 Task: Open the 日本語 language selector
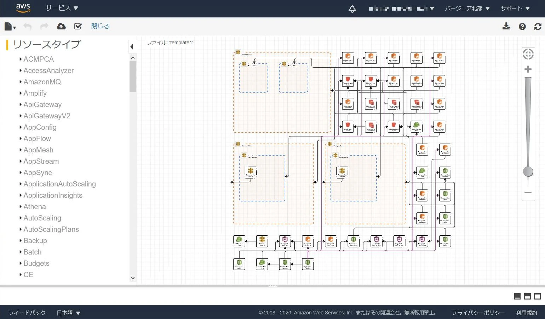pos(69,313)
